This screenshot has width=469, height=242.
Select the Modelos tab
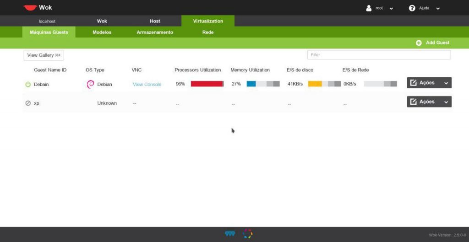click(x=102, y=32)
